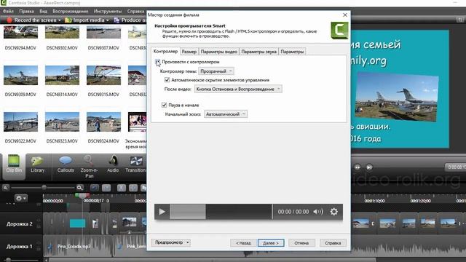Open the Правка menu

(x=26, y=12)
